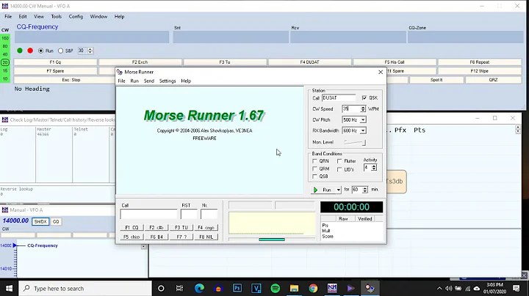Open volume control in system tray
529x296 pixels.
point(448,288)
